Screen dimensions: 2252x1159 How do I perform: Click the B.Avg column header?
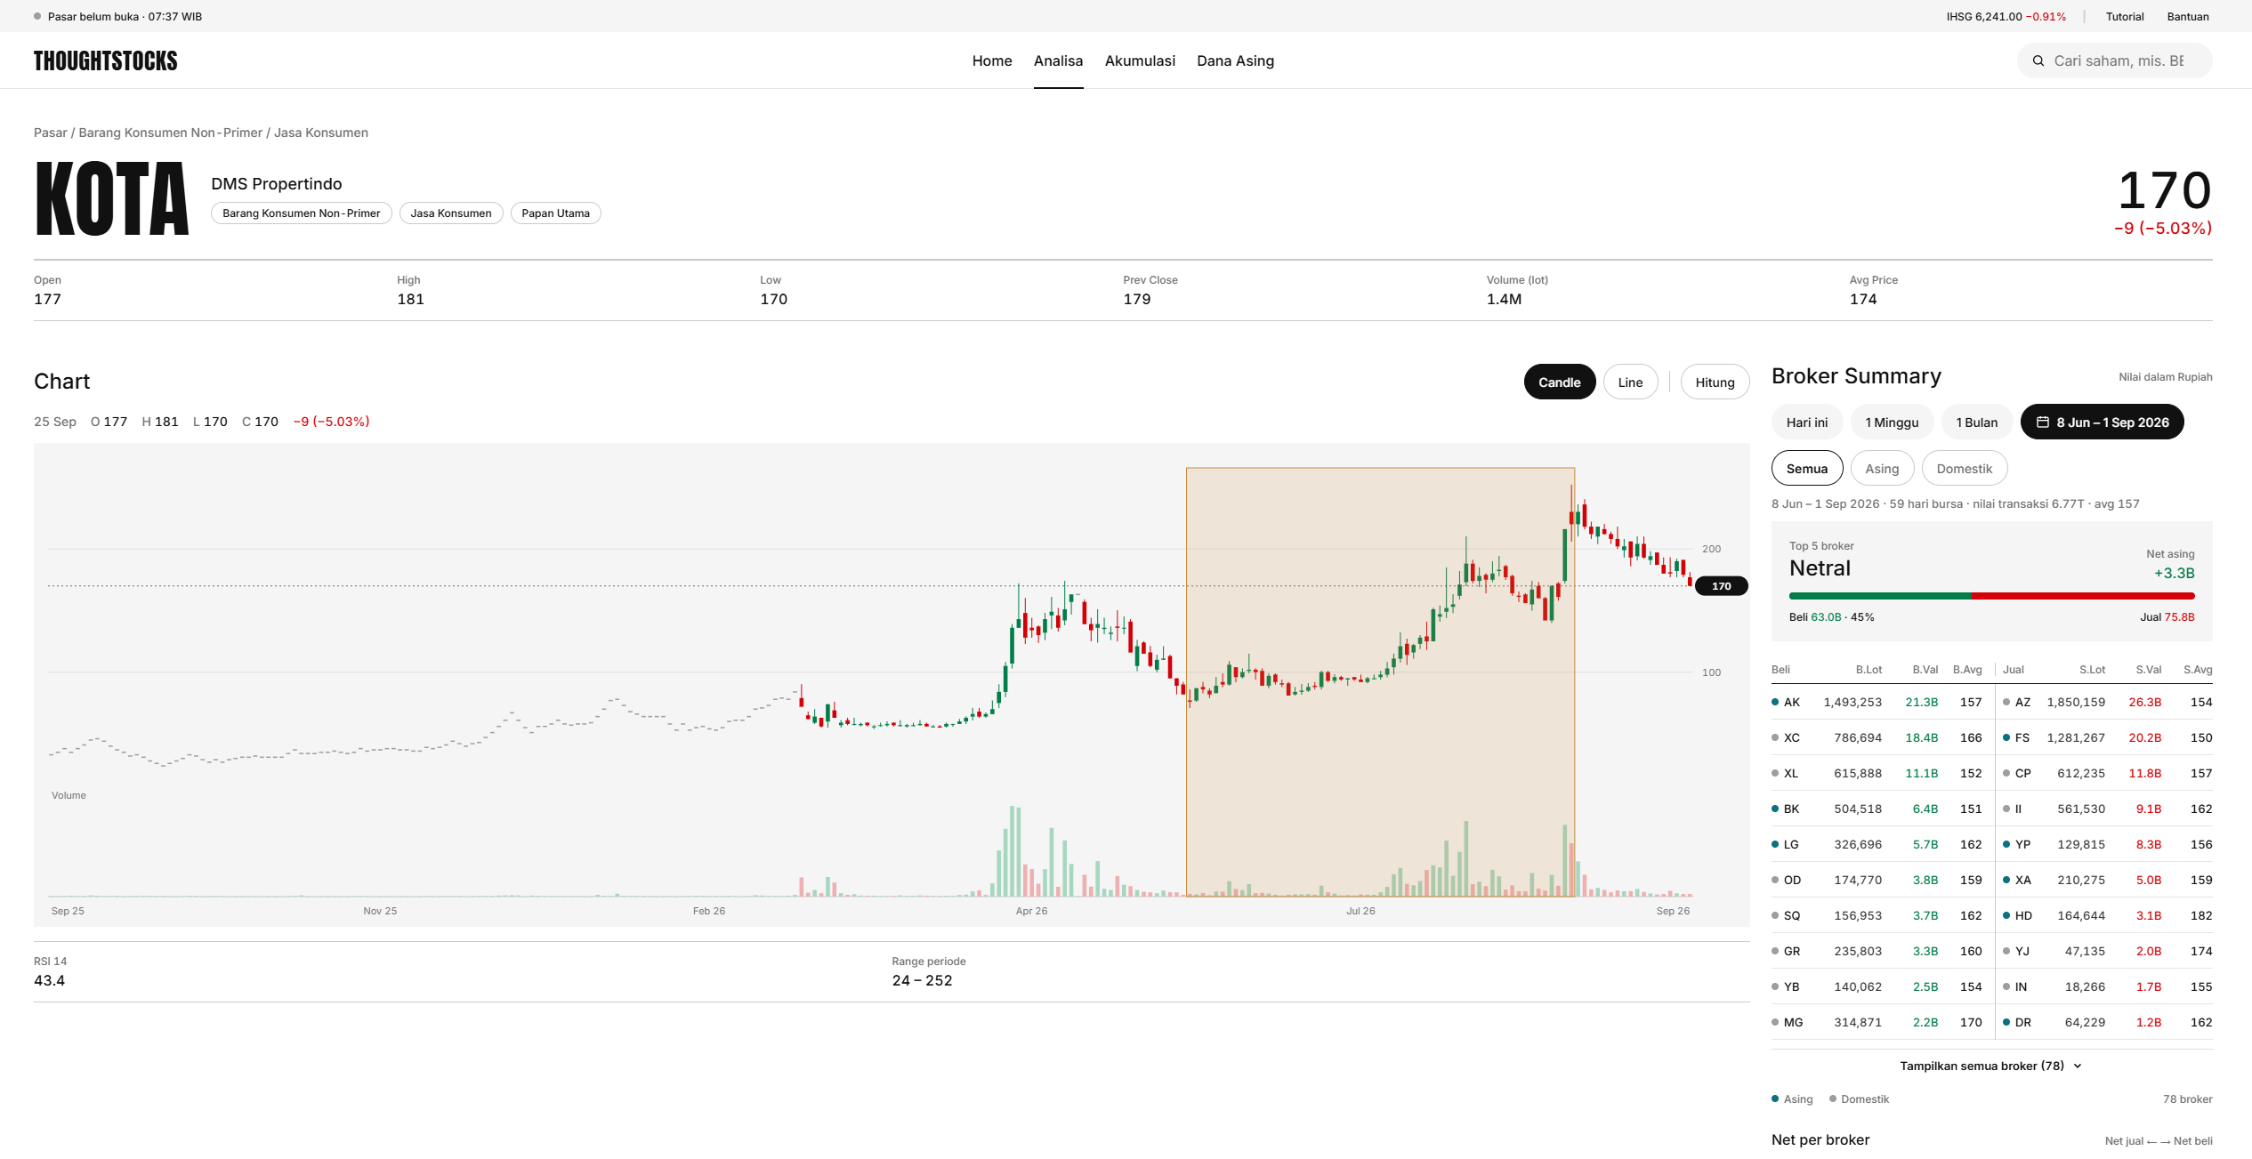click(x=1967, y=670)
